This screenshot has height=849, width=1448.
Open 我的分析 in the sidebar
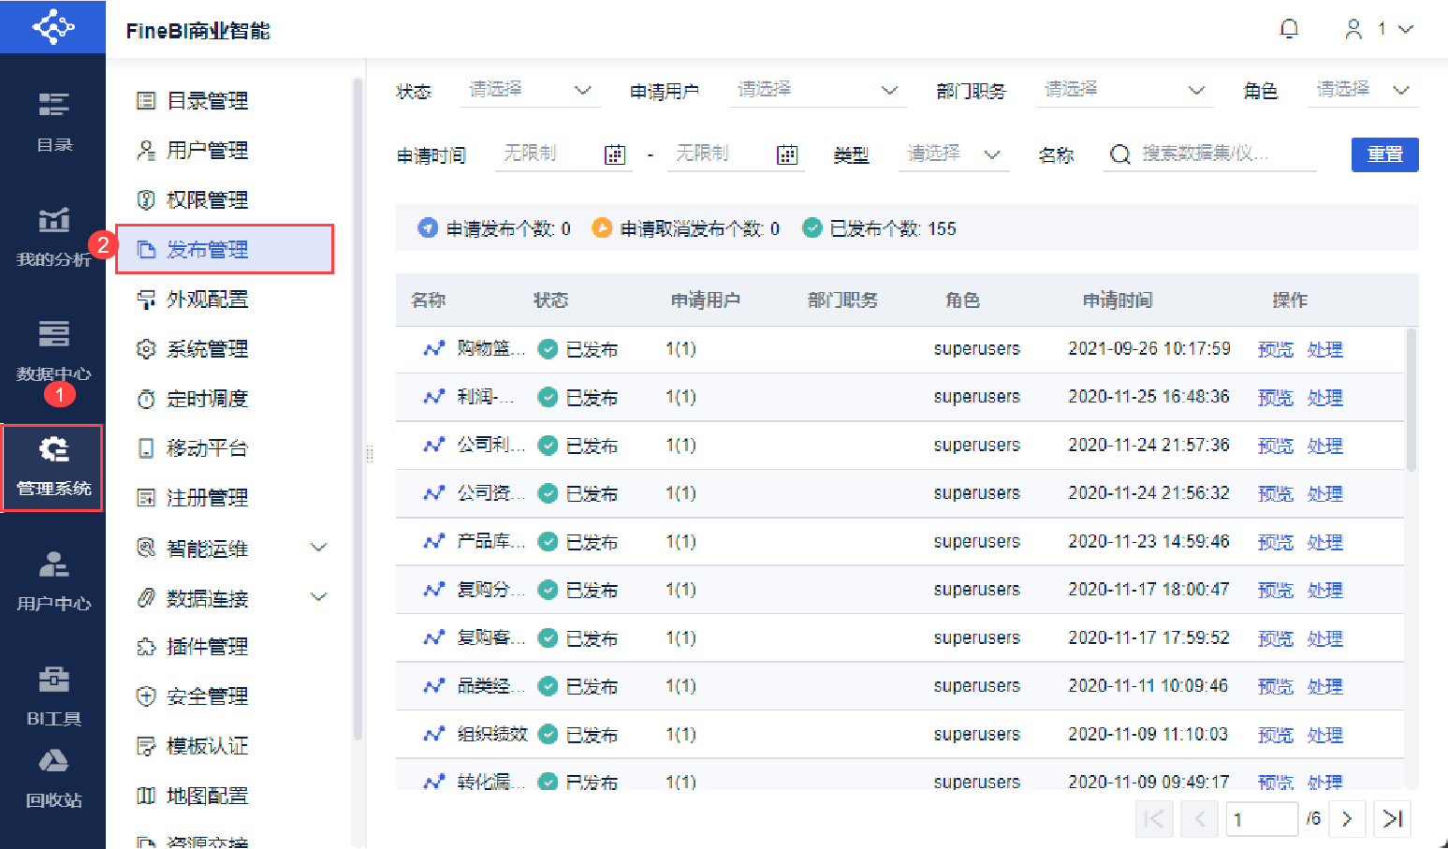point(53,236)
